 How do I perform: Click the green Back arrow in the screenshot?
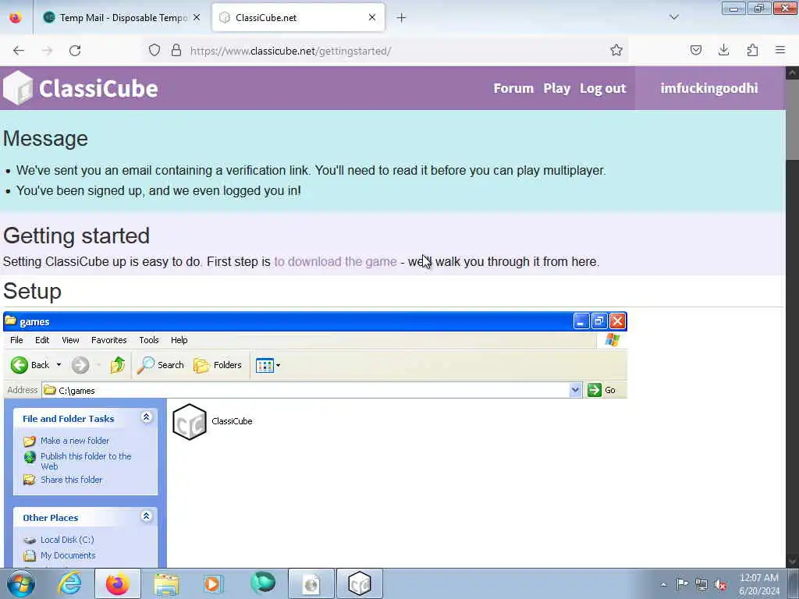click(20, 365)
